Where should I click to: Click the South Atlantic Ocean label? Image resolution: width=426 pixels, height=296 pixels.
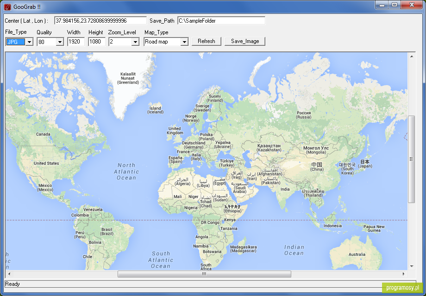point(161,260)
